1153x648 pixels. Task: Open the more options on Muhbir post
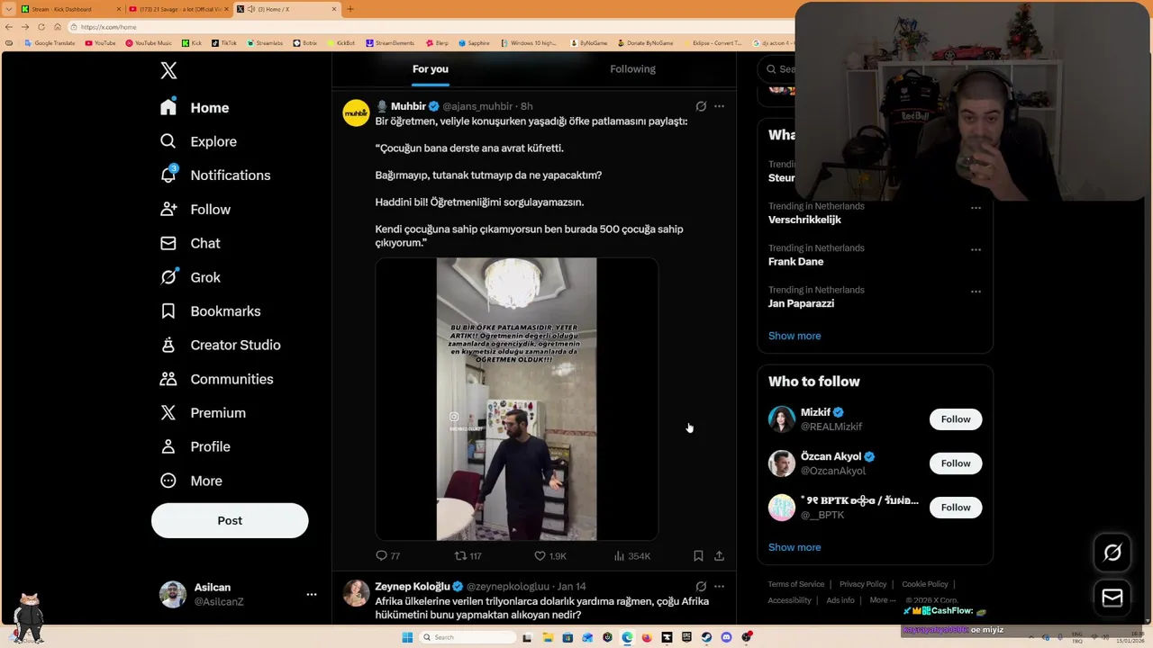click(x=719, y=106)
